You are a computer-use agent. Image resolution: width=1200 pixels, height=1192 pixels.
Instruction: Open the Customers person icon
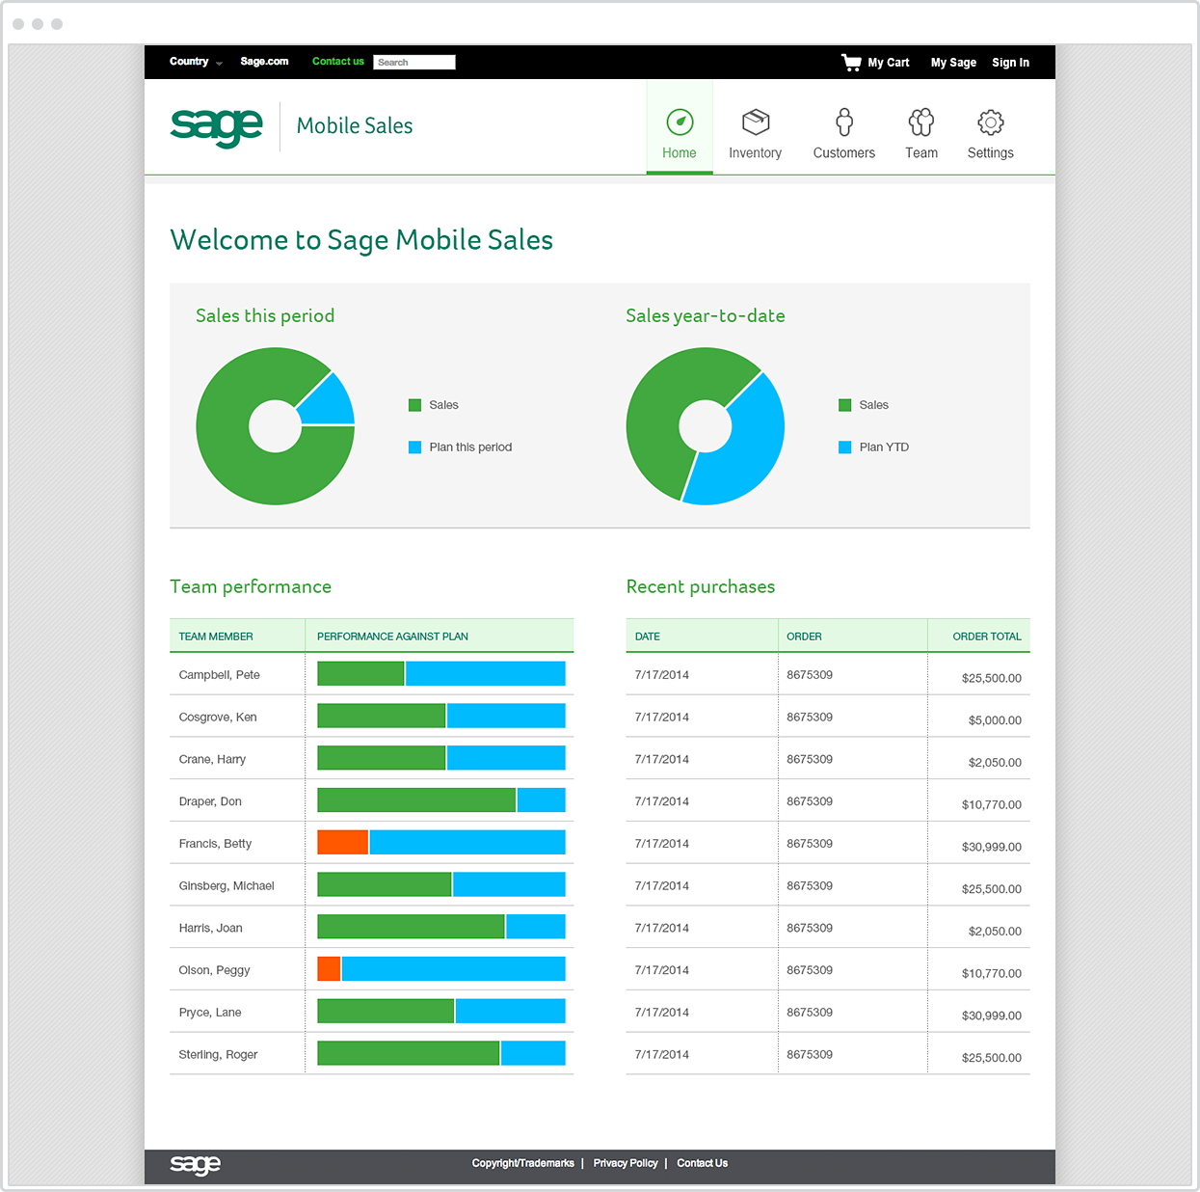(x=844, y=122)
